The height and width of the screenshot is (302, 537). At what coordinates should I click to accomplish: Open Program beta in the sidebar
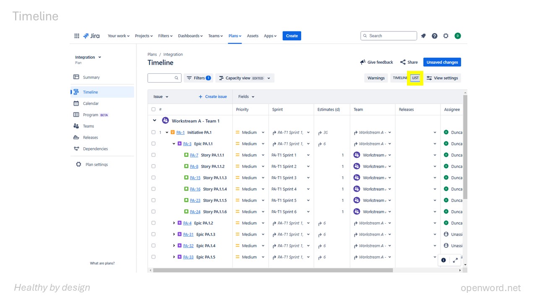102,115
